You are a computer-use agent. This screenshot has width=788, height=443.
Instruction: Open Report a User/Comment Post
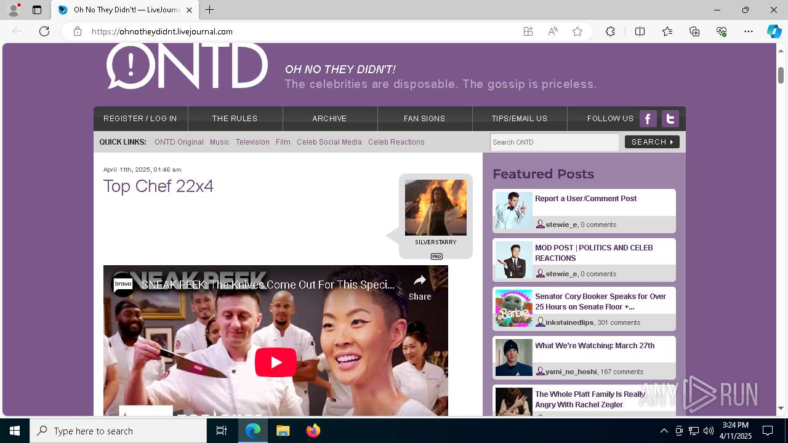click(x=586, y=199)
